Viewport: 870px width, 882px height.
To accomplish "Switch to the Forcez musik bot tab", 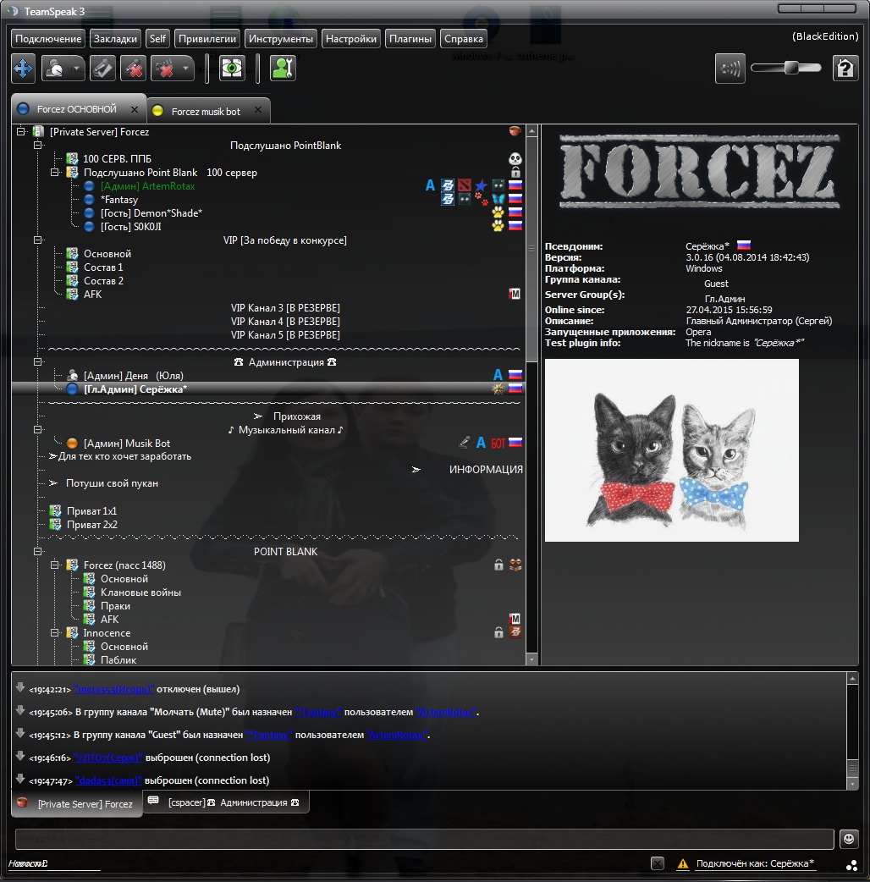I will tap(206, 112).
